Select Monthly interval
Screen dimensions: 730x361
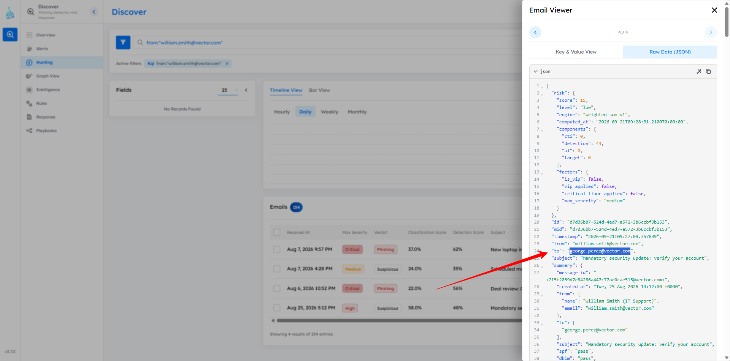[357, 112]
